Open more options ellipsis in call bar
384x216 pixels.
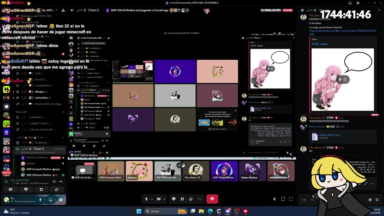[199, 199]
